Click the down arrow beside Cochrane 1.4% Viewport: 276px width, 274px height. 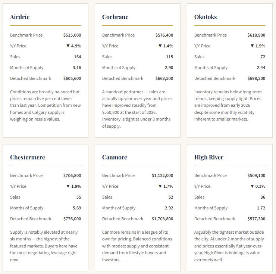(x=160, y=46)
